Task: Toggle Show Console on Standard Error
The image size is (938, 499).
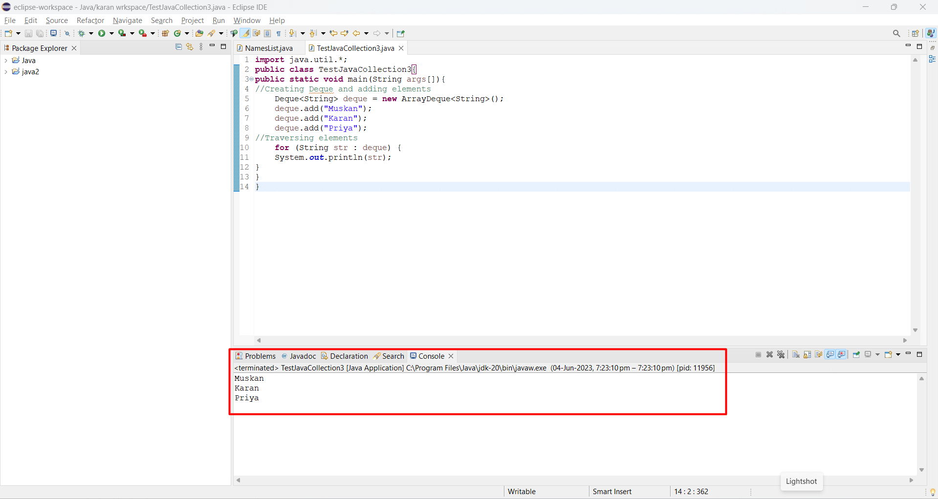Action: click(x=842, y=354)
